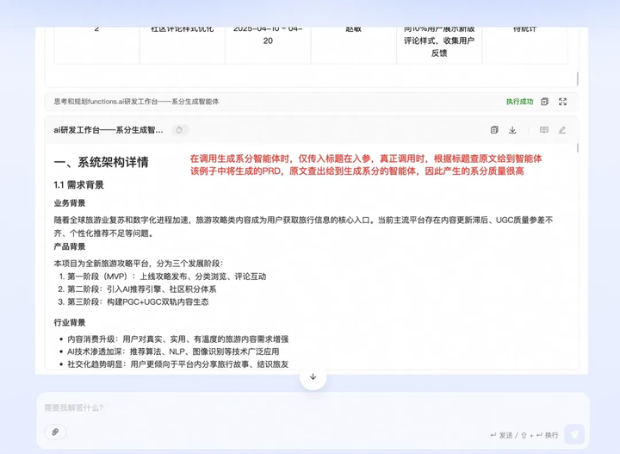Screen dimensions: 620x454
Task: Click the 社区评论样式优化 table cell
Action: coord(183,29)
